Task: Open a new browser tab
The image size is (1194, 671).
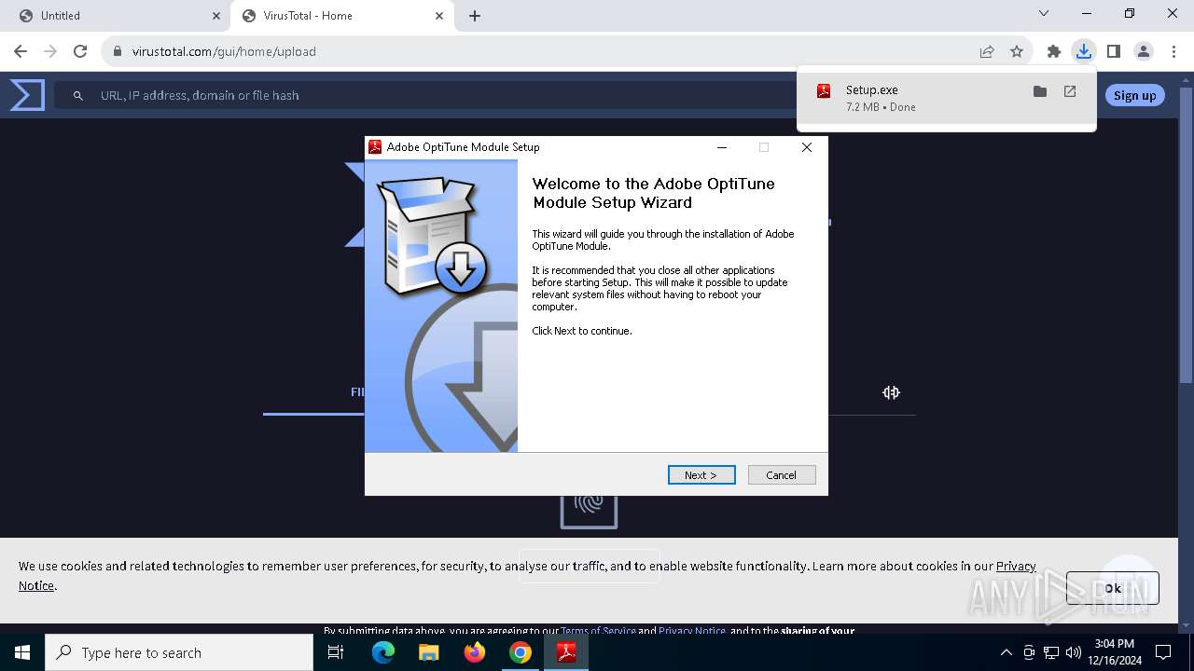Action: 475,16
